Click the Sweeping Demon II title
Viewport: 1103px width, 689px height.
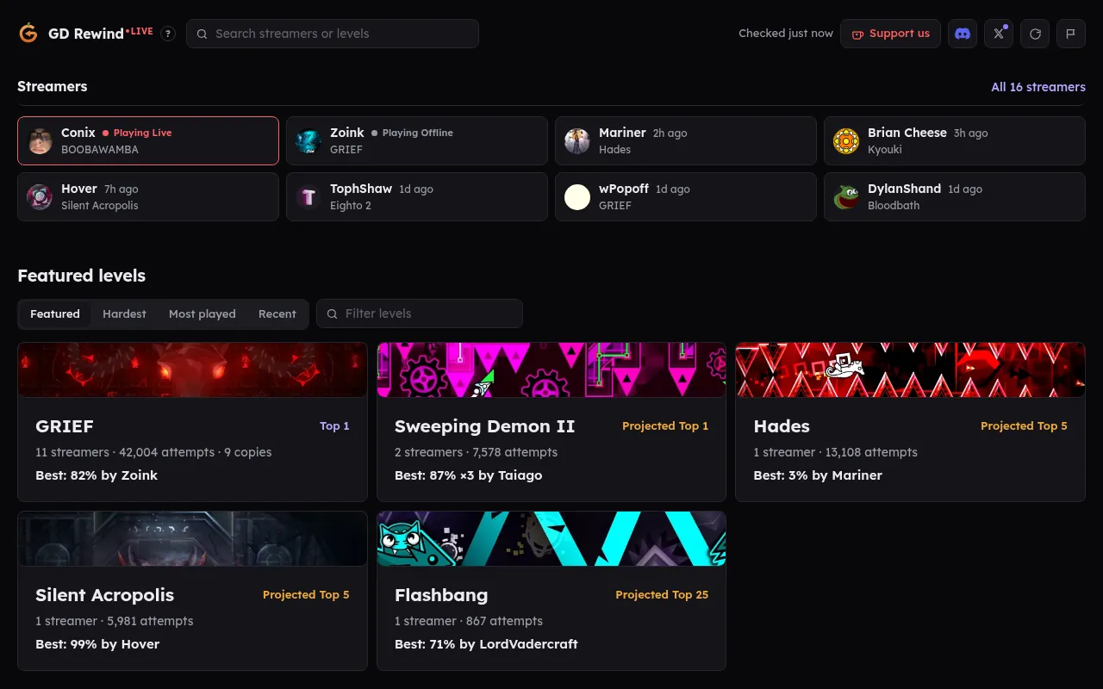click(484, 426)
